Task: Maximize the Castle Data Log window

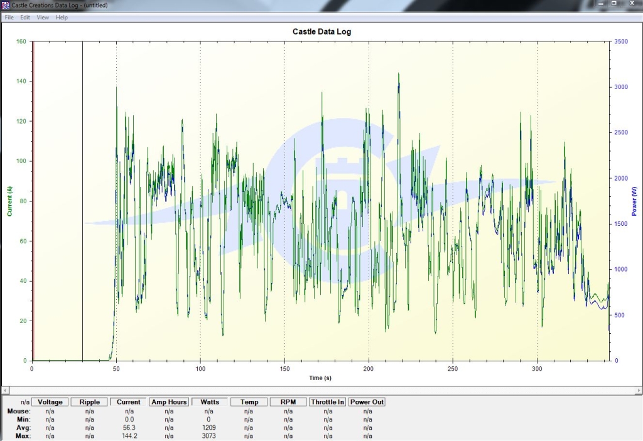Action: coord(614,3)
